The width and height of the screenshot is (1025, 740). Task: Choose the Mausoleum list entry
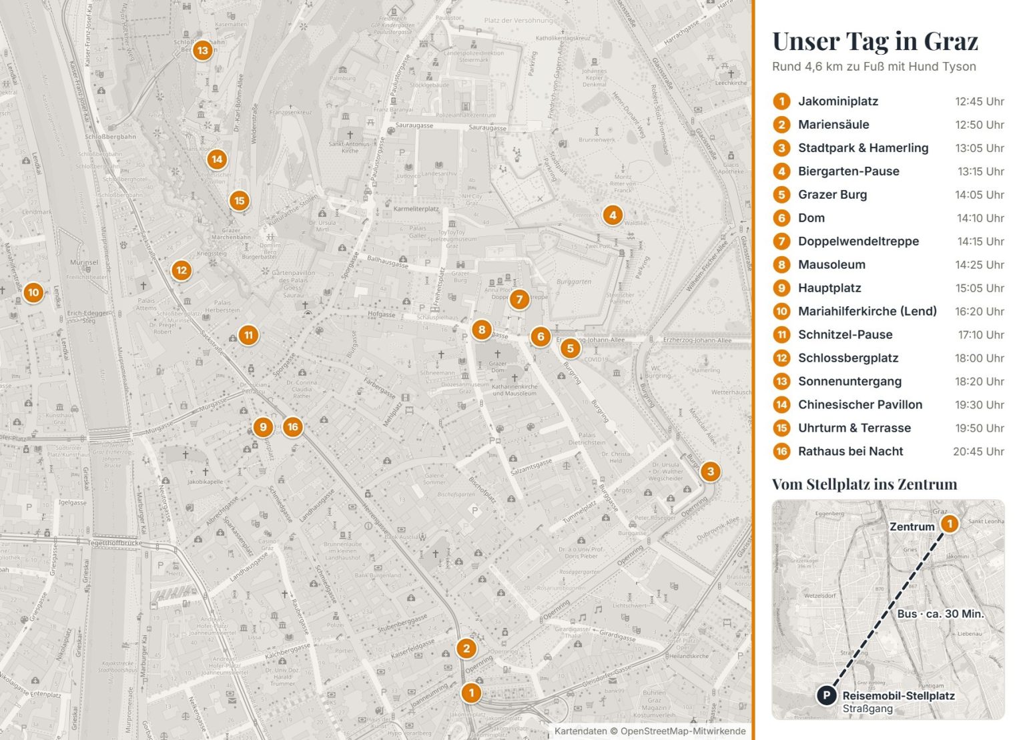point(888,265)
